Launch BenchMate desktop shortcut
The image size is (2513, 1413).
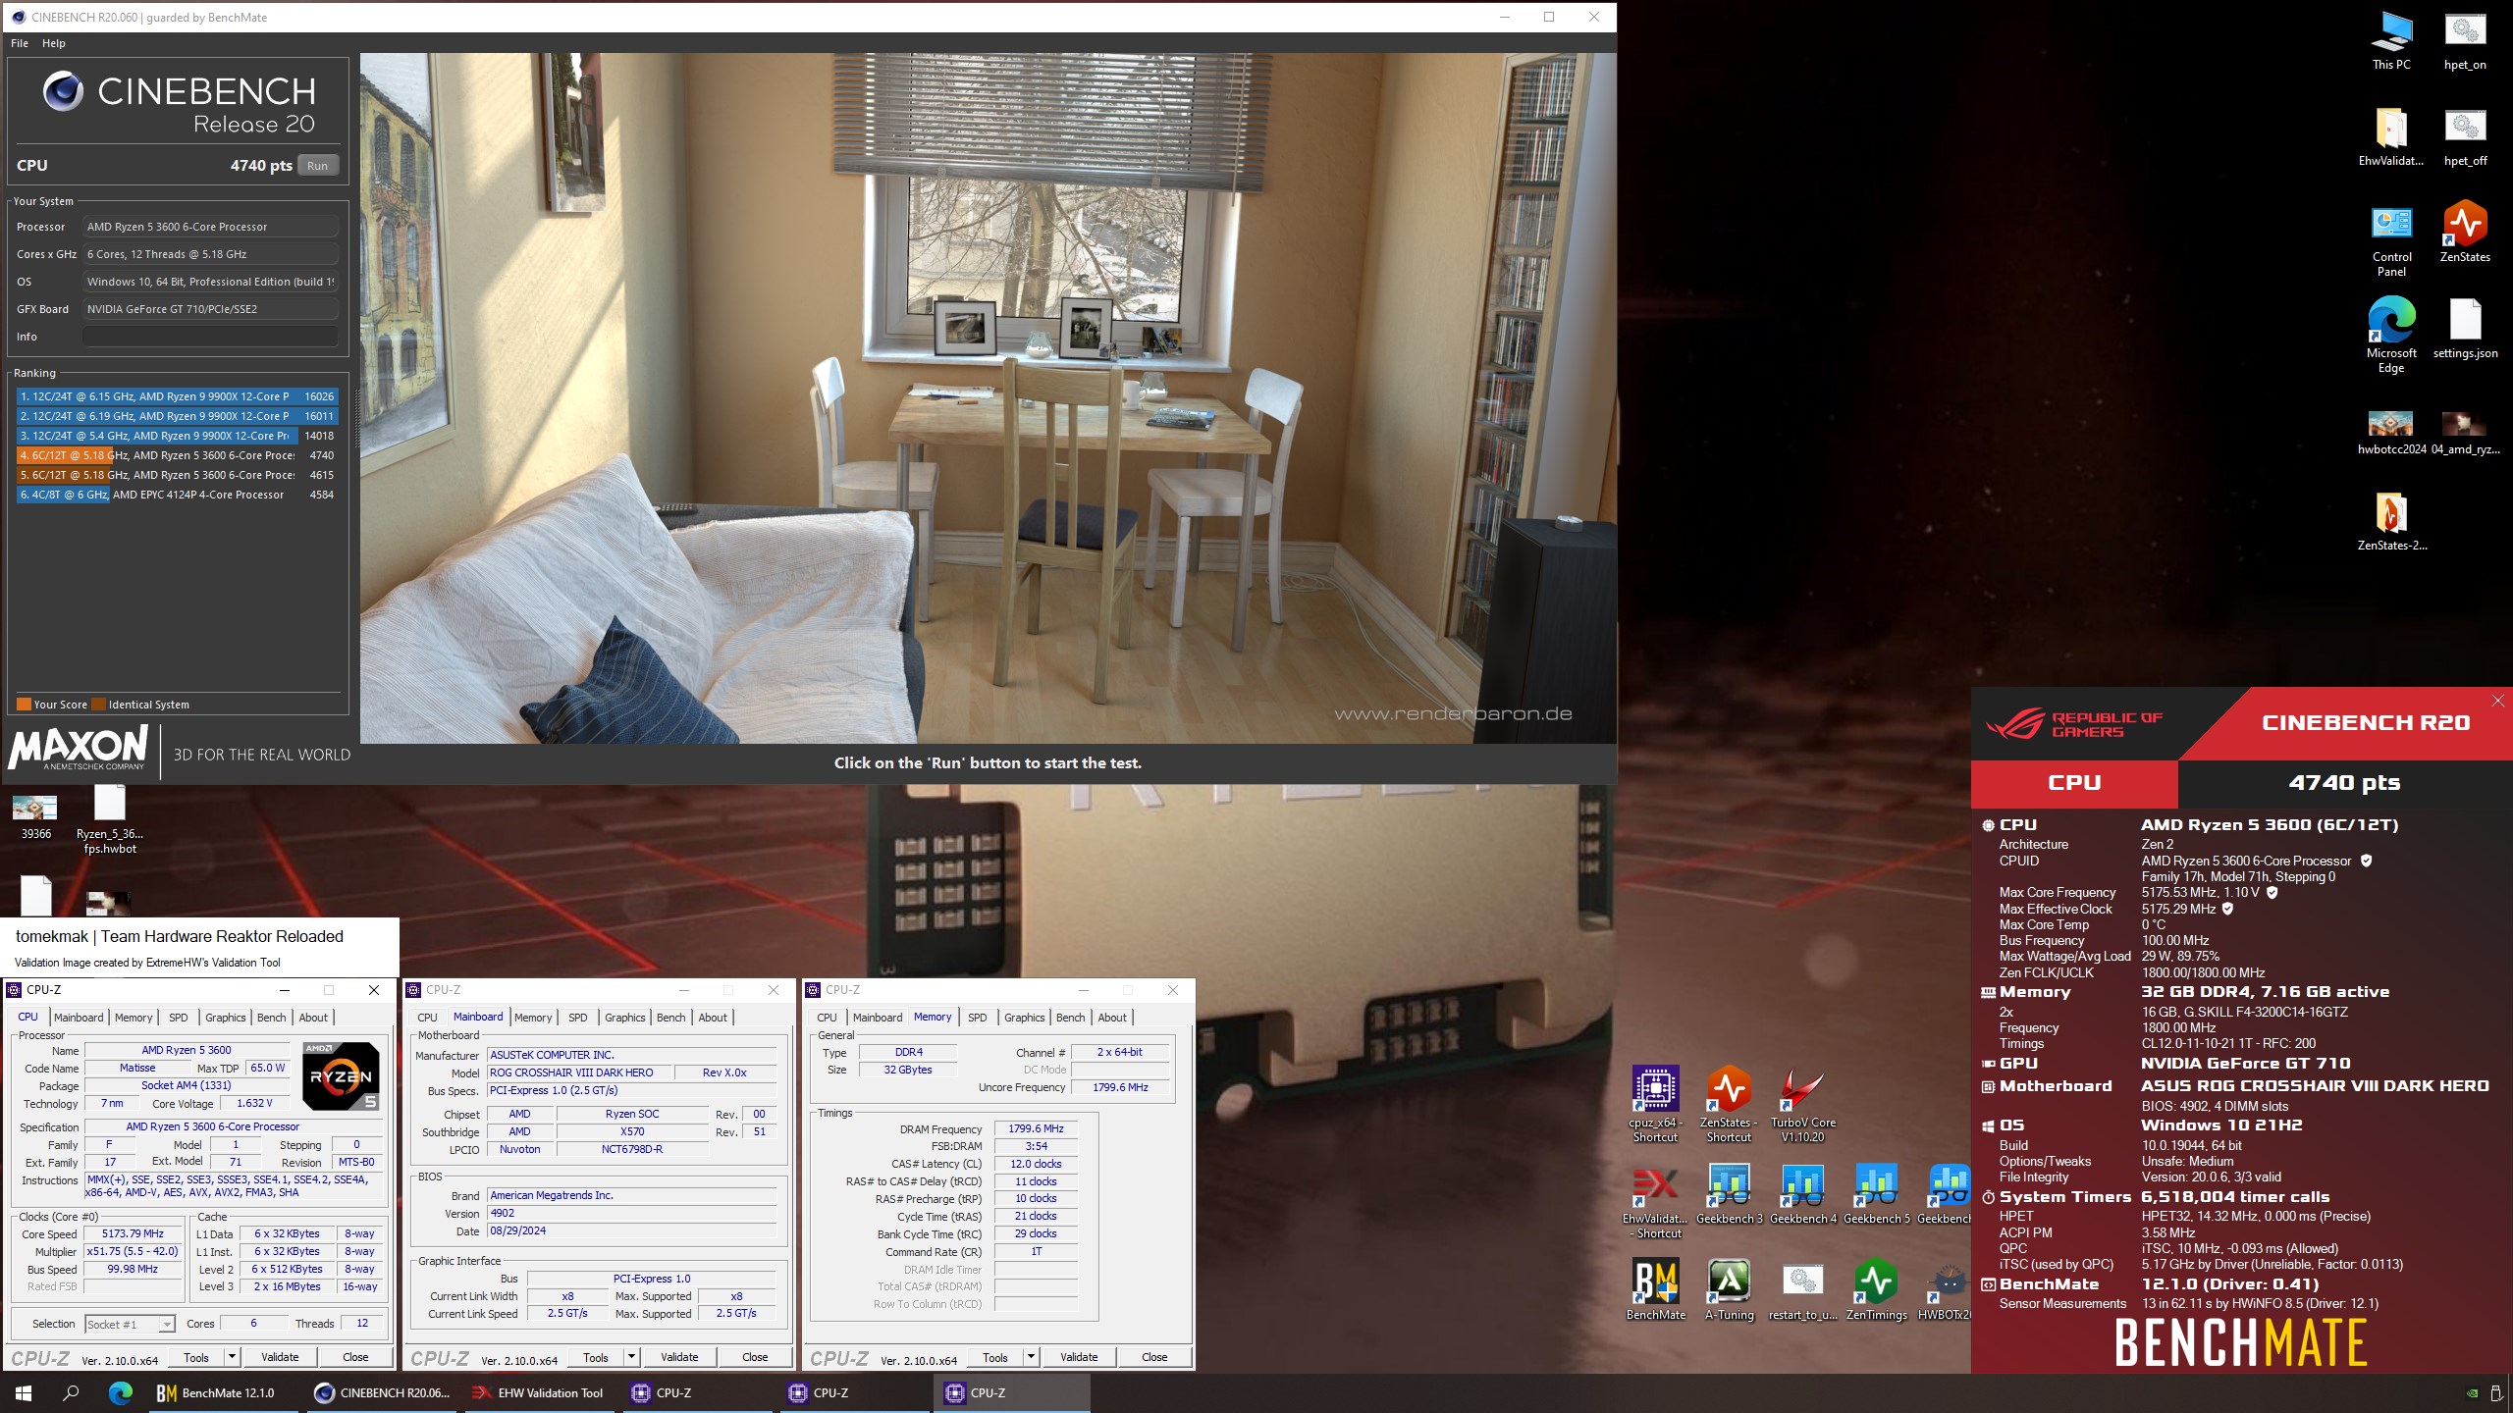(1655, 1290)
